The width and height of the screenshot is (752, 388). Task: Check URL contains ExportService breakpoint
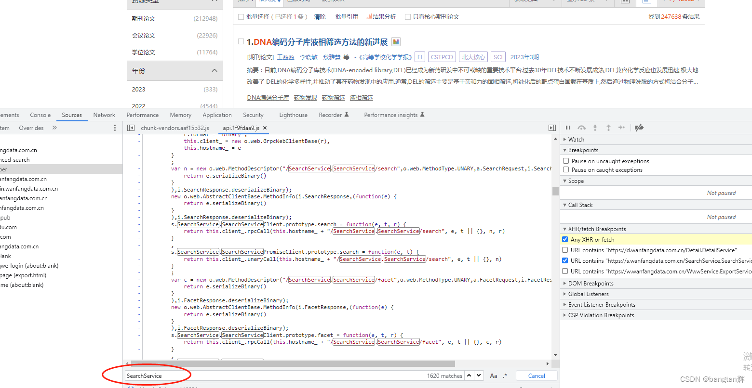click(x=565, y=272)
